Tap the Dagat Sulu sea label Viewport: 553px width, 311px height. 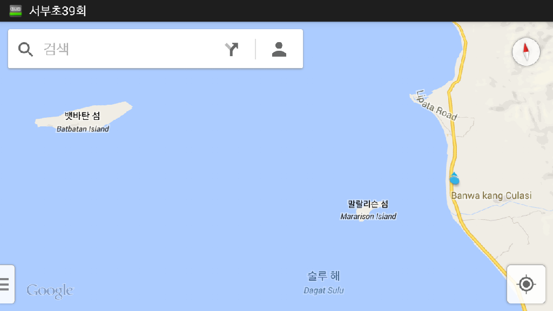click(324, 290)
